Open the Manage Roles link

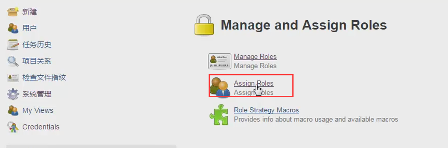click(x=255, y=57)
